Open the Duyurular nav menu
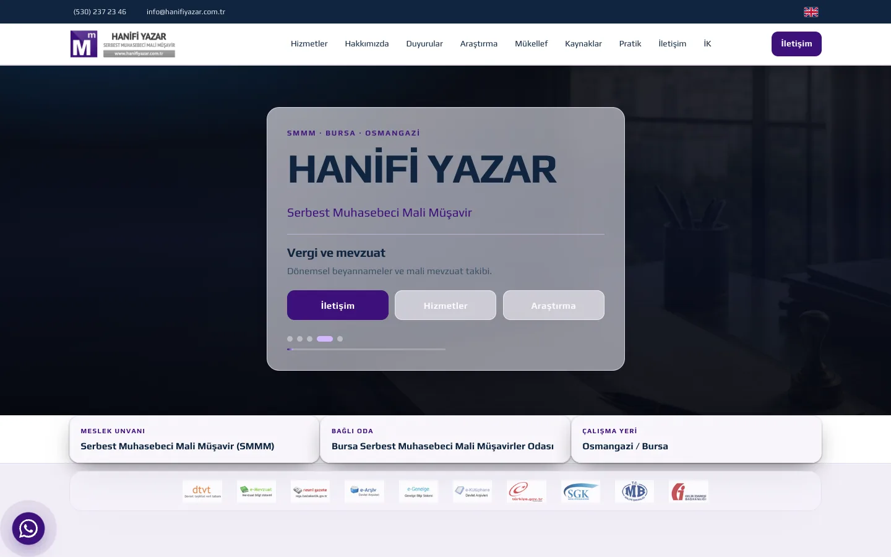The width and height of the screenshot is (891, 557). click(424, 44)
